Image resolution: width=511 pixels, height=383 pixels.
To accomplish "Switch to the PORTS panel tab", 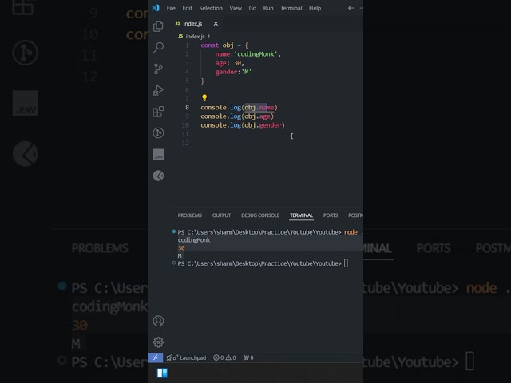I will pyautogui.click(x=331, y=215).
